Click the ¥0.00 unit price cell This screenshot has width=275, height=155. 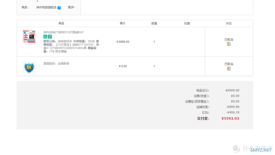(123, 66)
